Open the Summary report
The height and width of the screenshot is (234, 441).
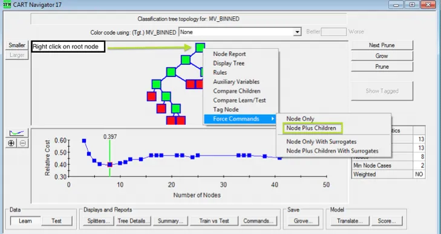pos(170,221)
